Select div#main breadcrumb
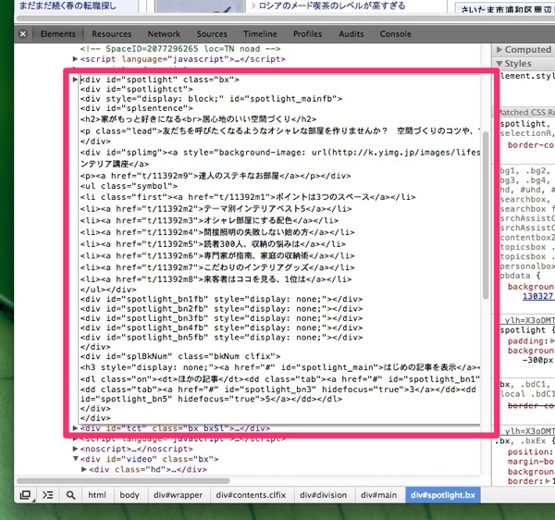555x520 pixels. (x=378, y=495)
